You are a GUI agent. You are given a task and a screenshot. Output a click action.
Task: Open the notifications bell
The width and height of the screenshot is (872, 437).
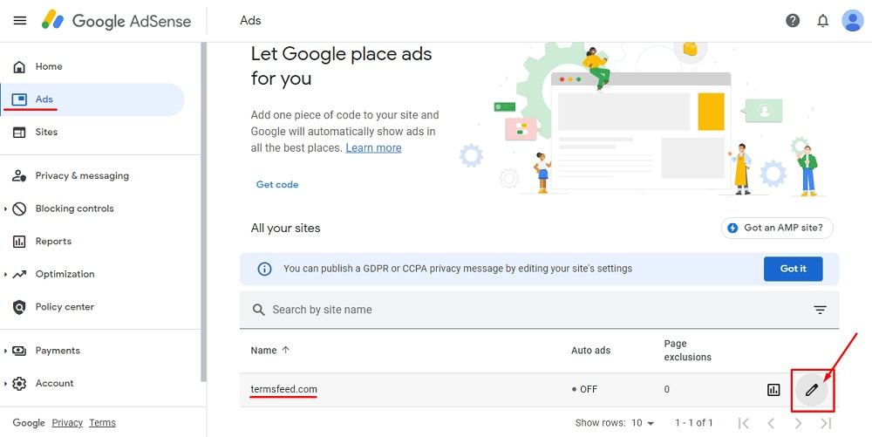pyautogui.click(x=822, y=21)
